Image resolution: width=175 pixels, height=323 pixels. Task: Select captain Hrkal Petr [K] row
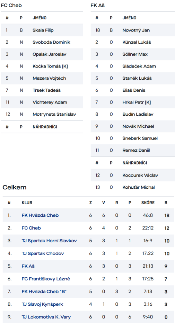133,102
